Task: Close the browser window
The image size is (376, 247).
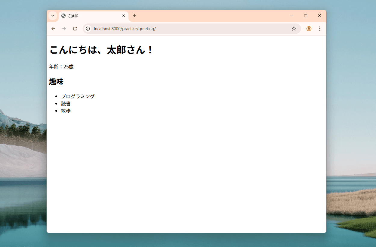Action: pos(319,16)
